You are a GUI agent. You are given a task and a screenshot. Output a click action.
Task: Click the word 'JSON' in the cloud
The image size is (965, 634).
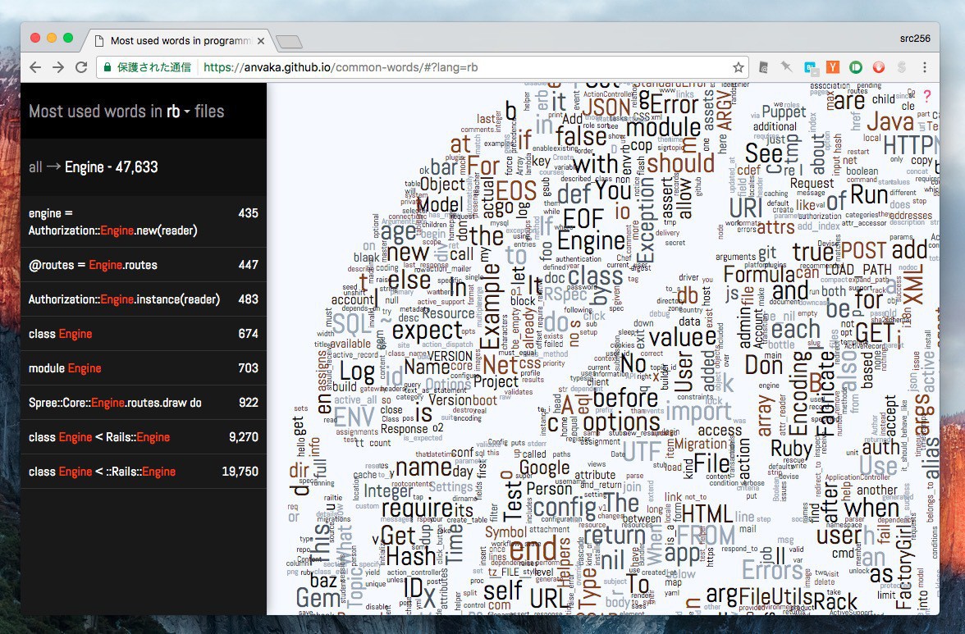tap(606, 107)
